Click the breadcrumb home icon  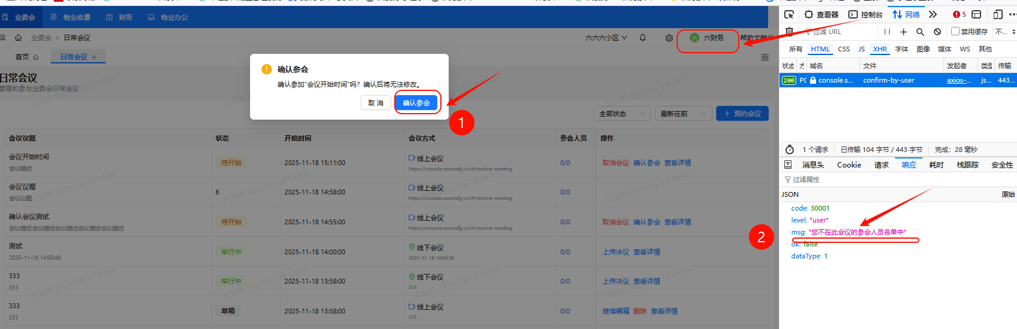coord(19,38)
